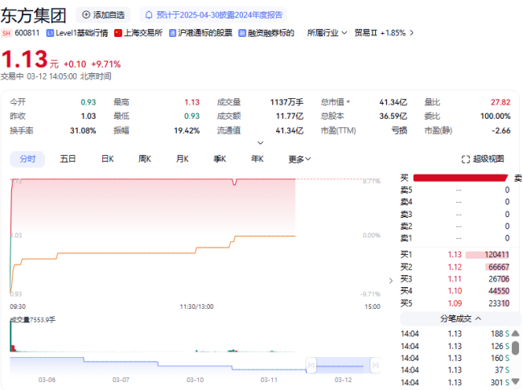Click the fullscreen bracket icon beside 超级视图
523x390 pixels.
point(466,159)
